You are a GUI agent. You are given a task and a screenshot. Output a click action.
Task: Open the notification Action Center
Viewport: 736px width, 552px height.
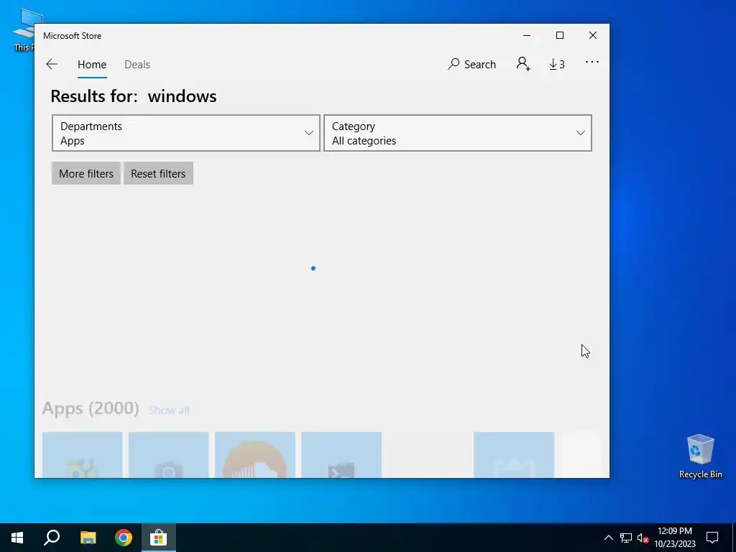tap(712, 538)
